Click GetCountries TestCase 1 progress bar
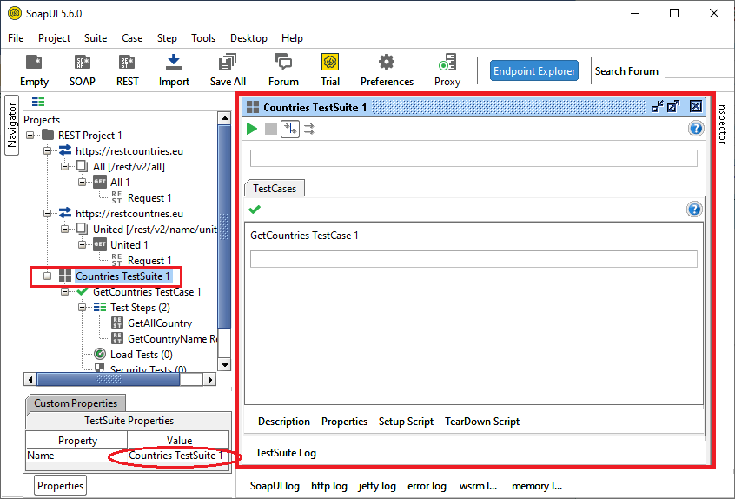 point(473,259)
